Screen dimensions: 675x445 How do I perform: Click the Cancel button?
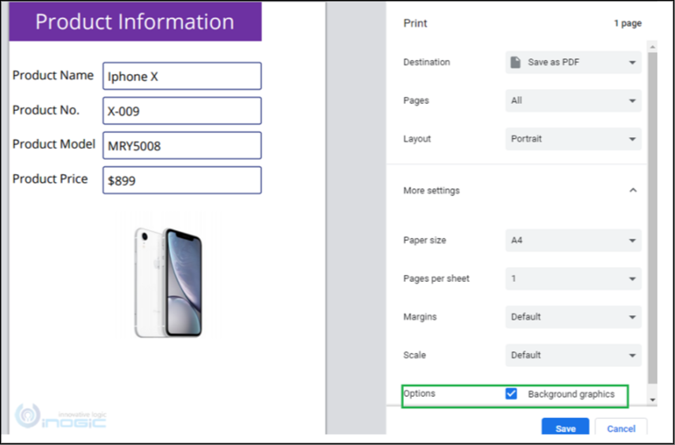point(621,428)
